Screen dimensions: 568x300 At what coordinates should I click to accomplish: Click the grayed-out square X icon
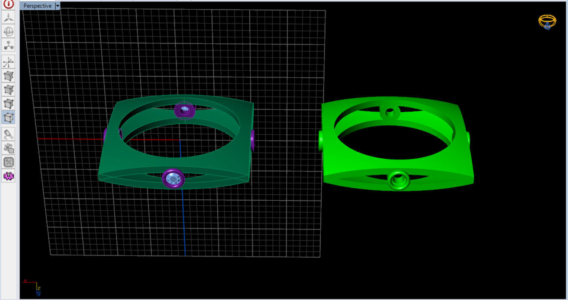click(x=9, y=162)
